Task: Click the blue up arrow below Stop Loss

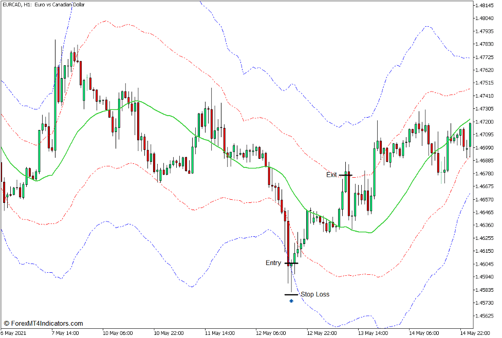Action: 291,301
